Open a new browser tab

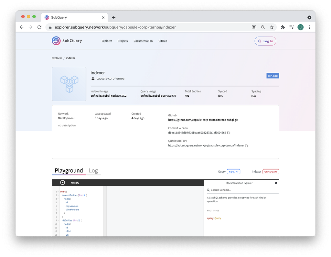click(113, 17)
